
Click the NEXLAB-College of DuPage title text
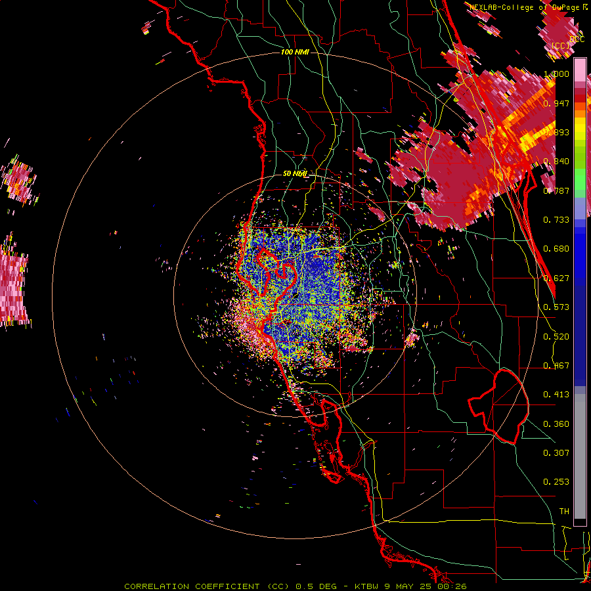coord(525,7)
